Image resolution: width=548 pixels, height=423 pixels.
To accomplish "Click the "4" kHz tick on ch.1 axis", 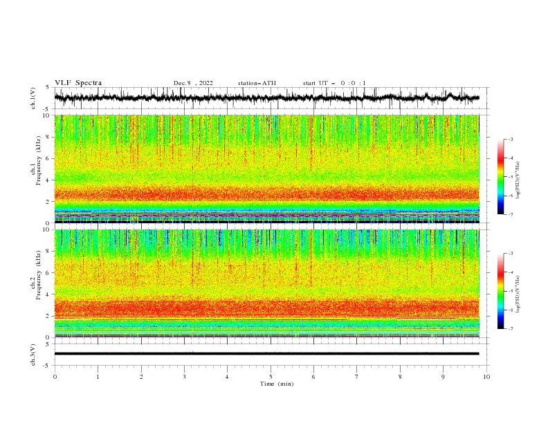I will click(x=48, y=180).
